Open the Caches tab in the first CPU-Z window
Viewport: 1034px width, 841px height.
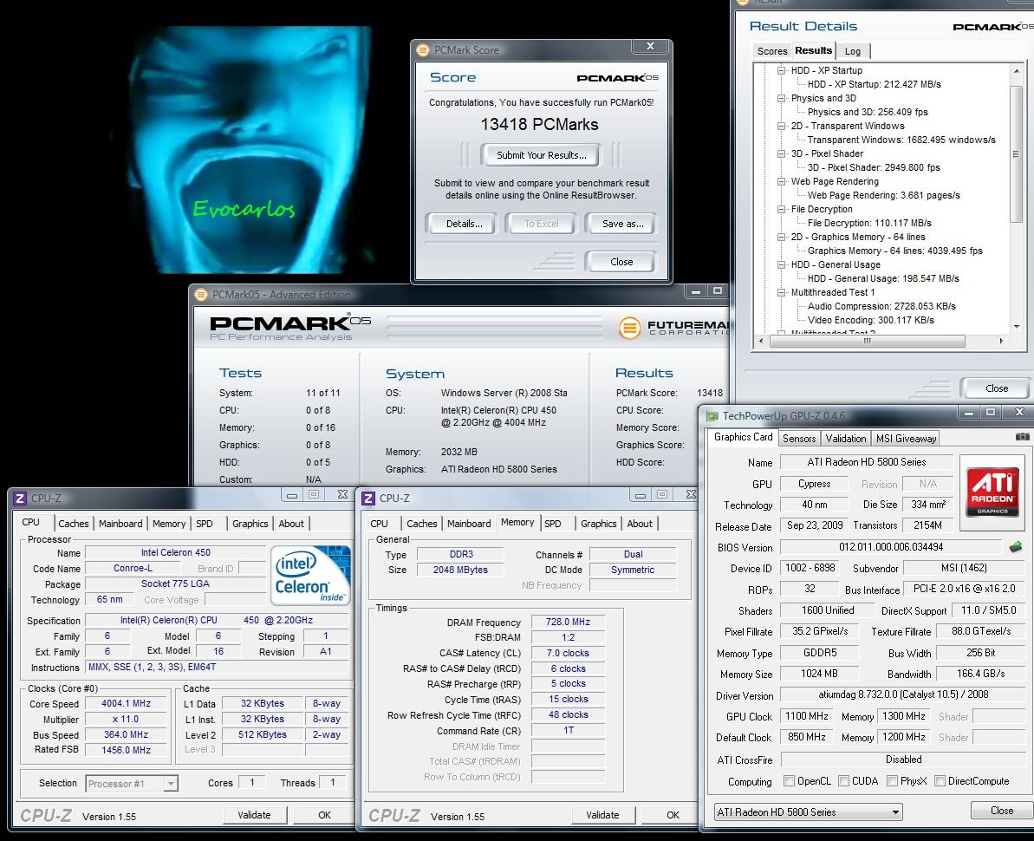pos(73,524)
